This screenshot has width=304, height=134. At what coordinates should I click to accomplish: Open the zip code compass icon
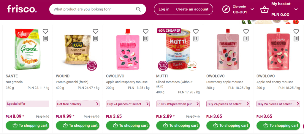[226, 9]
